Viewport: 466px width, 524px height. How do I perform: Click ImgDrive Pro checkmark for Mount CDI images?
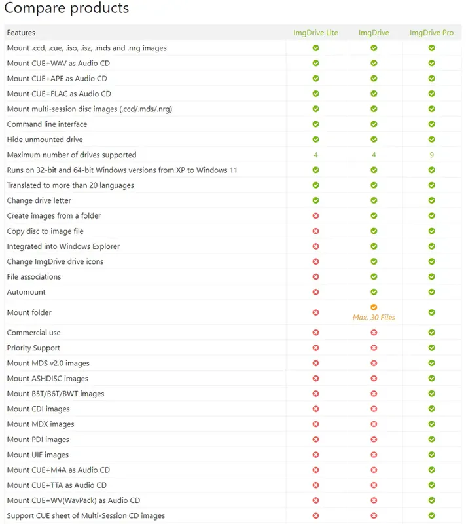(x=432, y=409)
